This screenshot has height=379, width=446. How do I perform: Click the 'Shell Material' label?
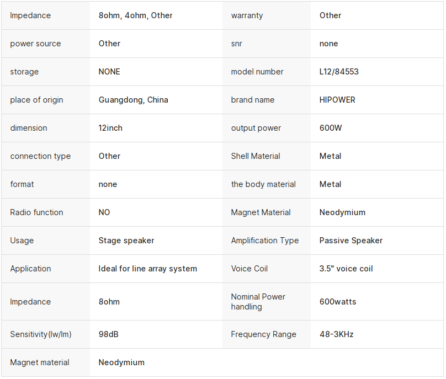coord(256,156)
